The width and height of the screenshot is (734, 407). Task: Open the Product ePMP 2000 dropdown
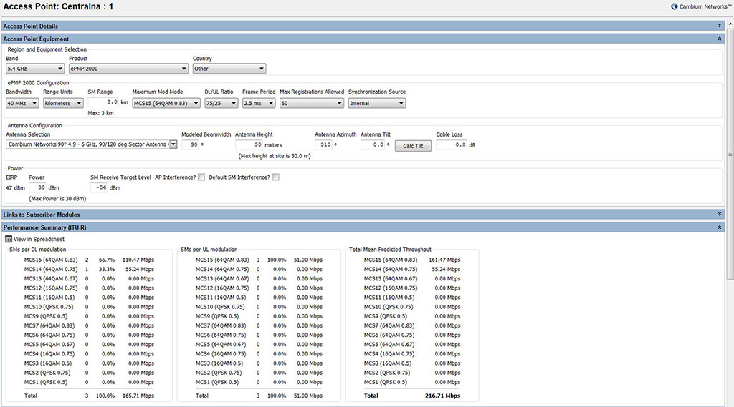click(128, 69)
